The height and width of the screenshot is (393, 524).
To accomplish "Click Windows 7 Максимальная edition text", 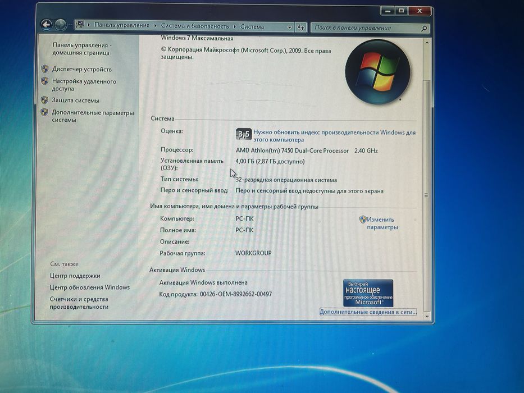I will [197, 38].
